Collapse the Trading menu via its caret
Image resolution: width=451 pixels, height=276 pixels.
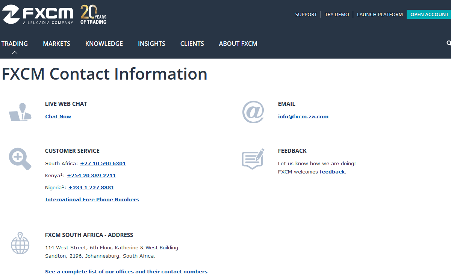point(15,52)
